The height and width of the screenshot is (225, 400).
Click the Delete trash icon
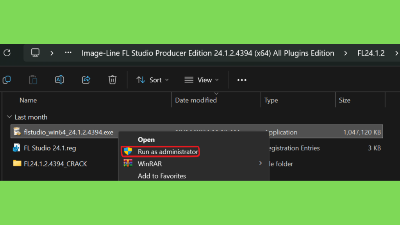point(112,80)
